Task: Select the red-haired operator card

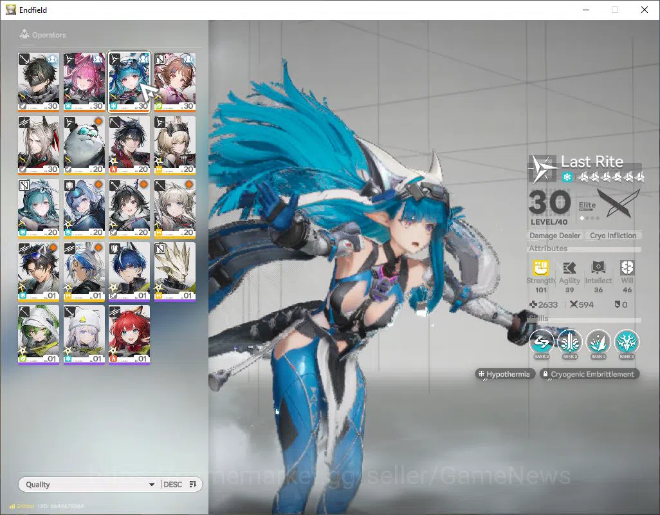Action: click(x=129, y=334)
